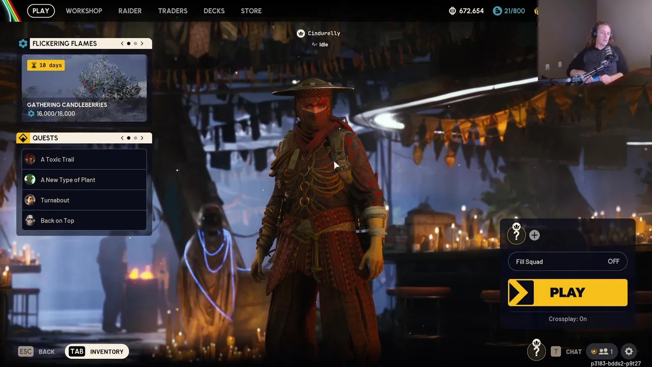Click the Idle status text
The width and height of the screenshot is (652, 367).
pos(323,45)
